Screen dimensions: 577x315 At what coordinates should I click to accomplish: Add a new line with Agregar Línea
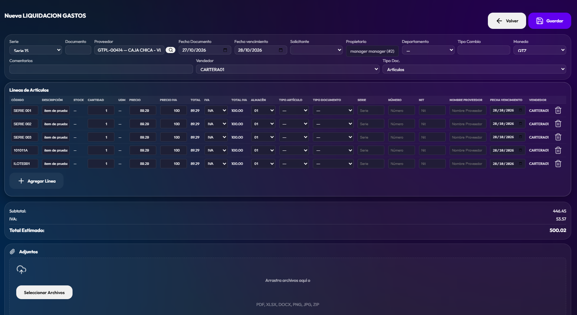click(x=36, y=181)
